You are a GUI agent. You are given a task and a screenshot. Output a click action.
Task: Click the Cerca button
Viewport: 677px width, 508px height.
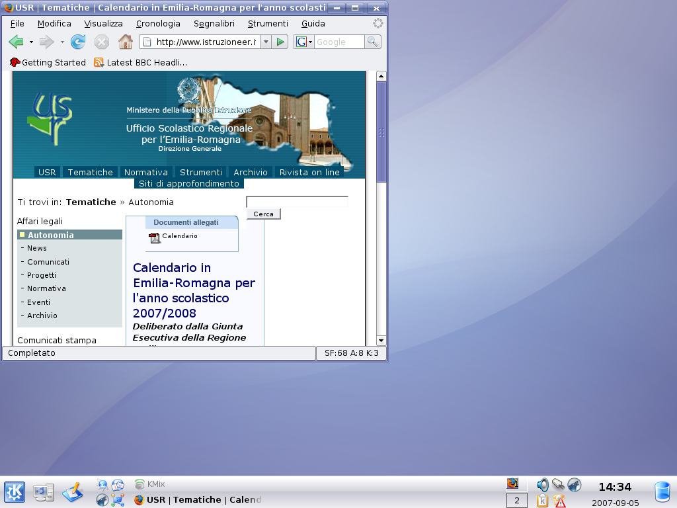pyautogui.click(x=263, y=214)
